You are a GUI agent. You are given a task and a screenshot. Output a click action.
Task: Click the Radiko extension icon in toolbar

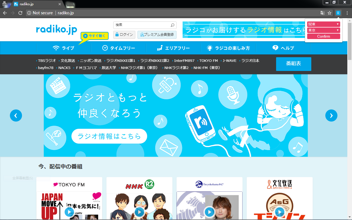pos(338,13)
